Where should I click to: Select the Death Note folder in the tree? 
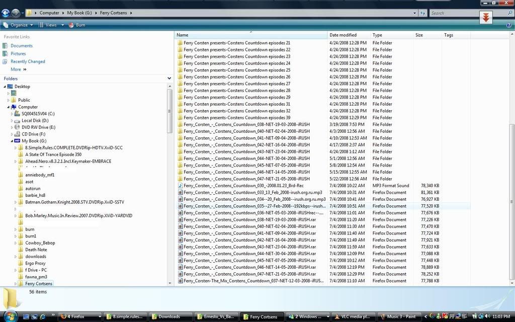36,250
